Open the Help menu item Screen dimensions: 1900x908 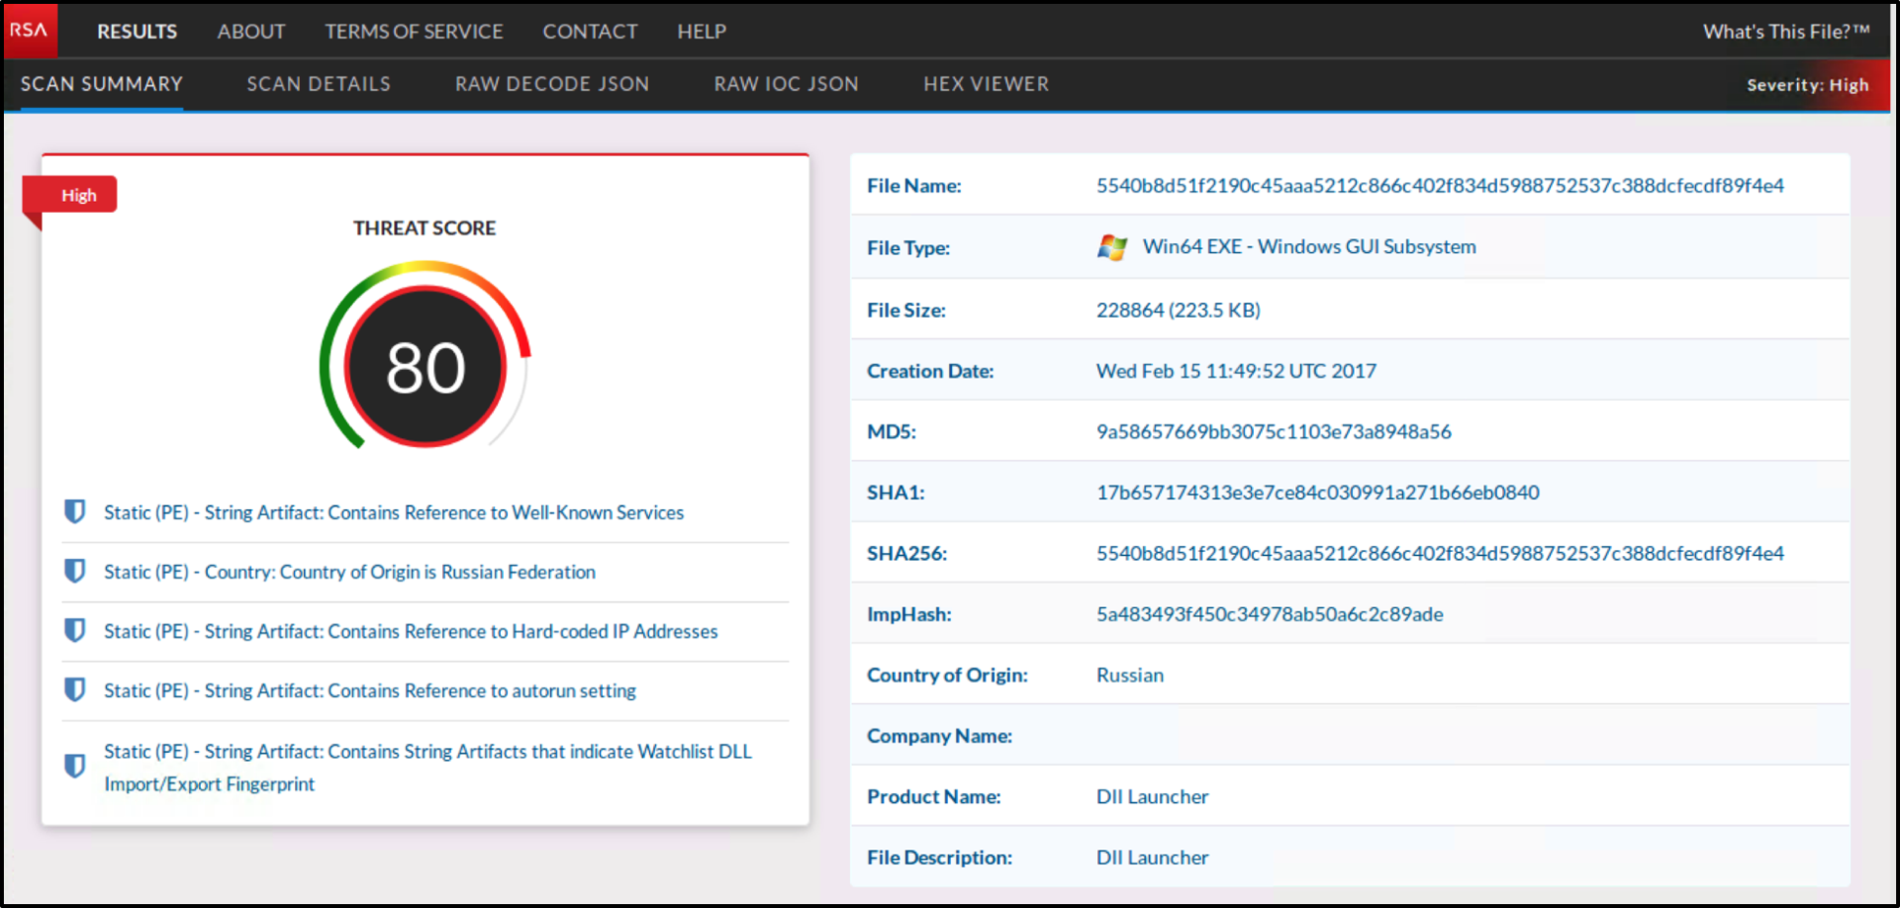coord(702,32)
